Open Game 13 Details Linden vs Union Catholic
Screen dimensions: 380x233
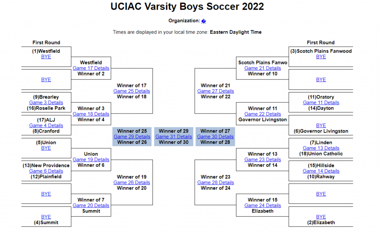(x=321, y=148)
